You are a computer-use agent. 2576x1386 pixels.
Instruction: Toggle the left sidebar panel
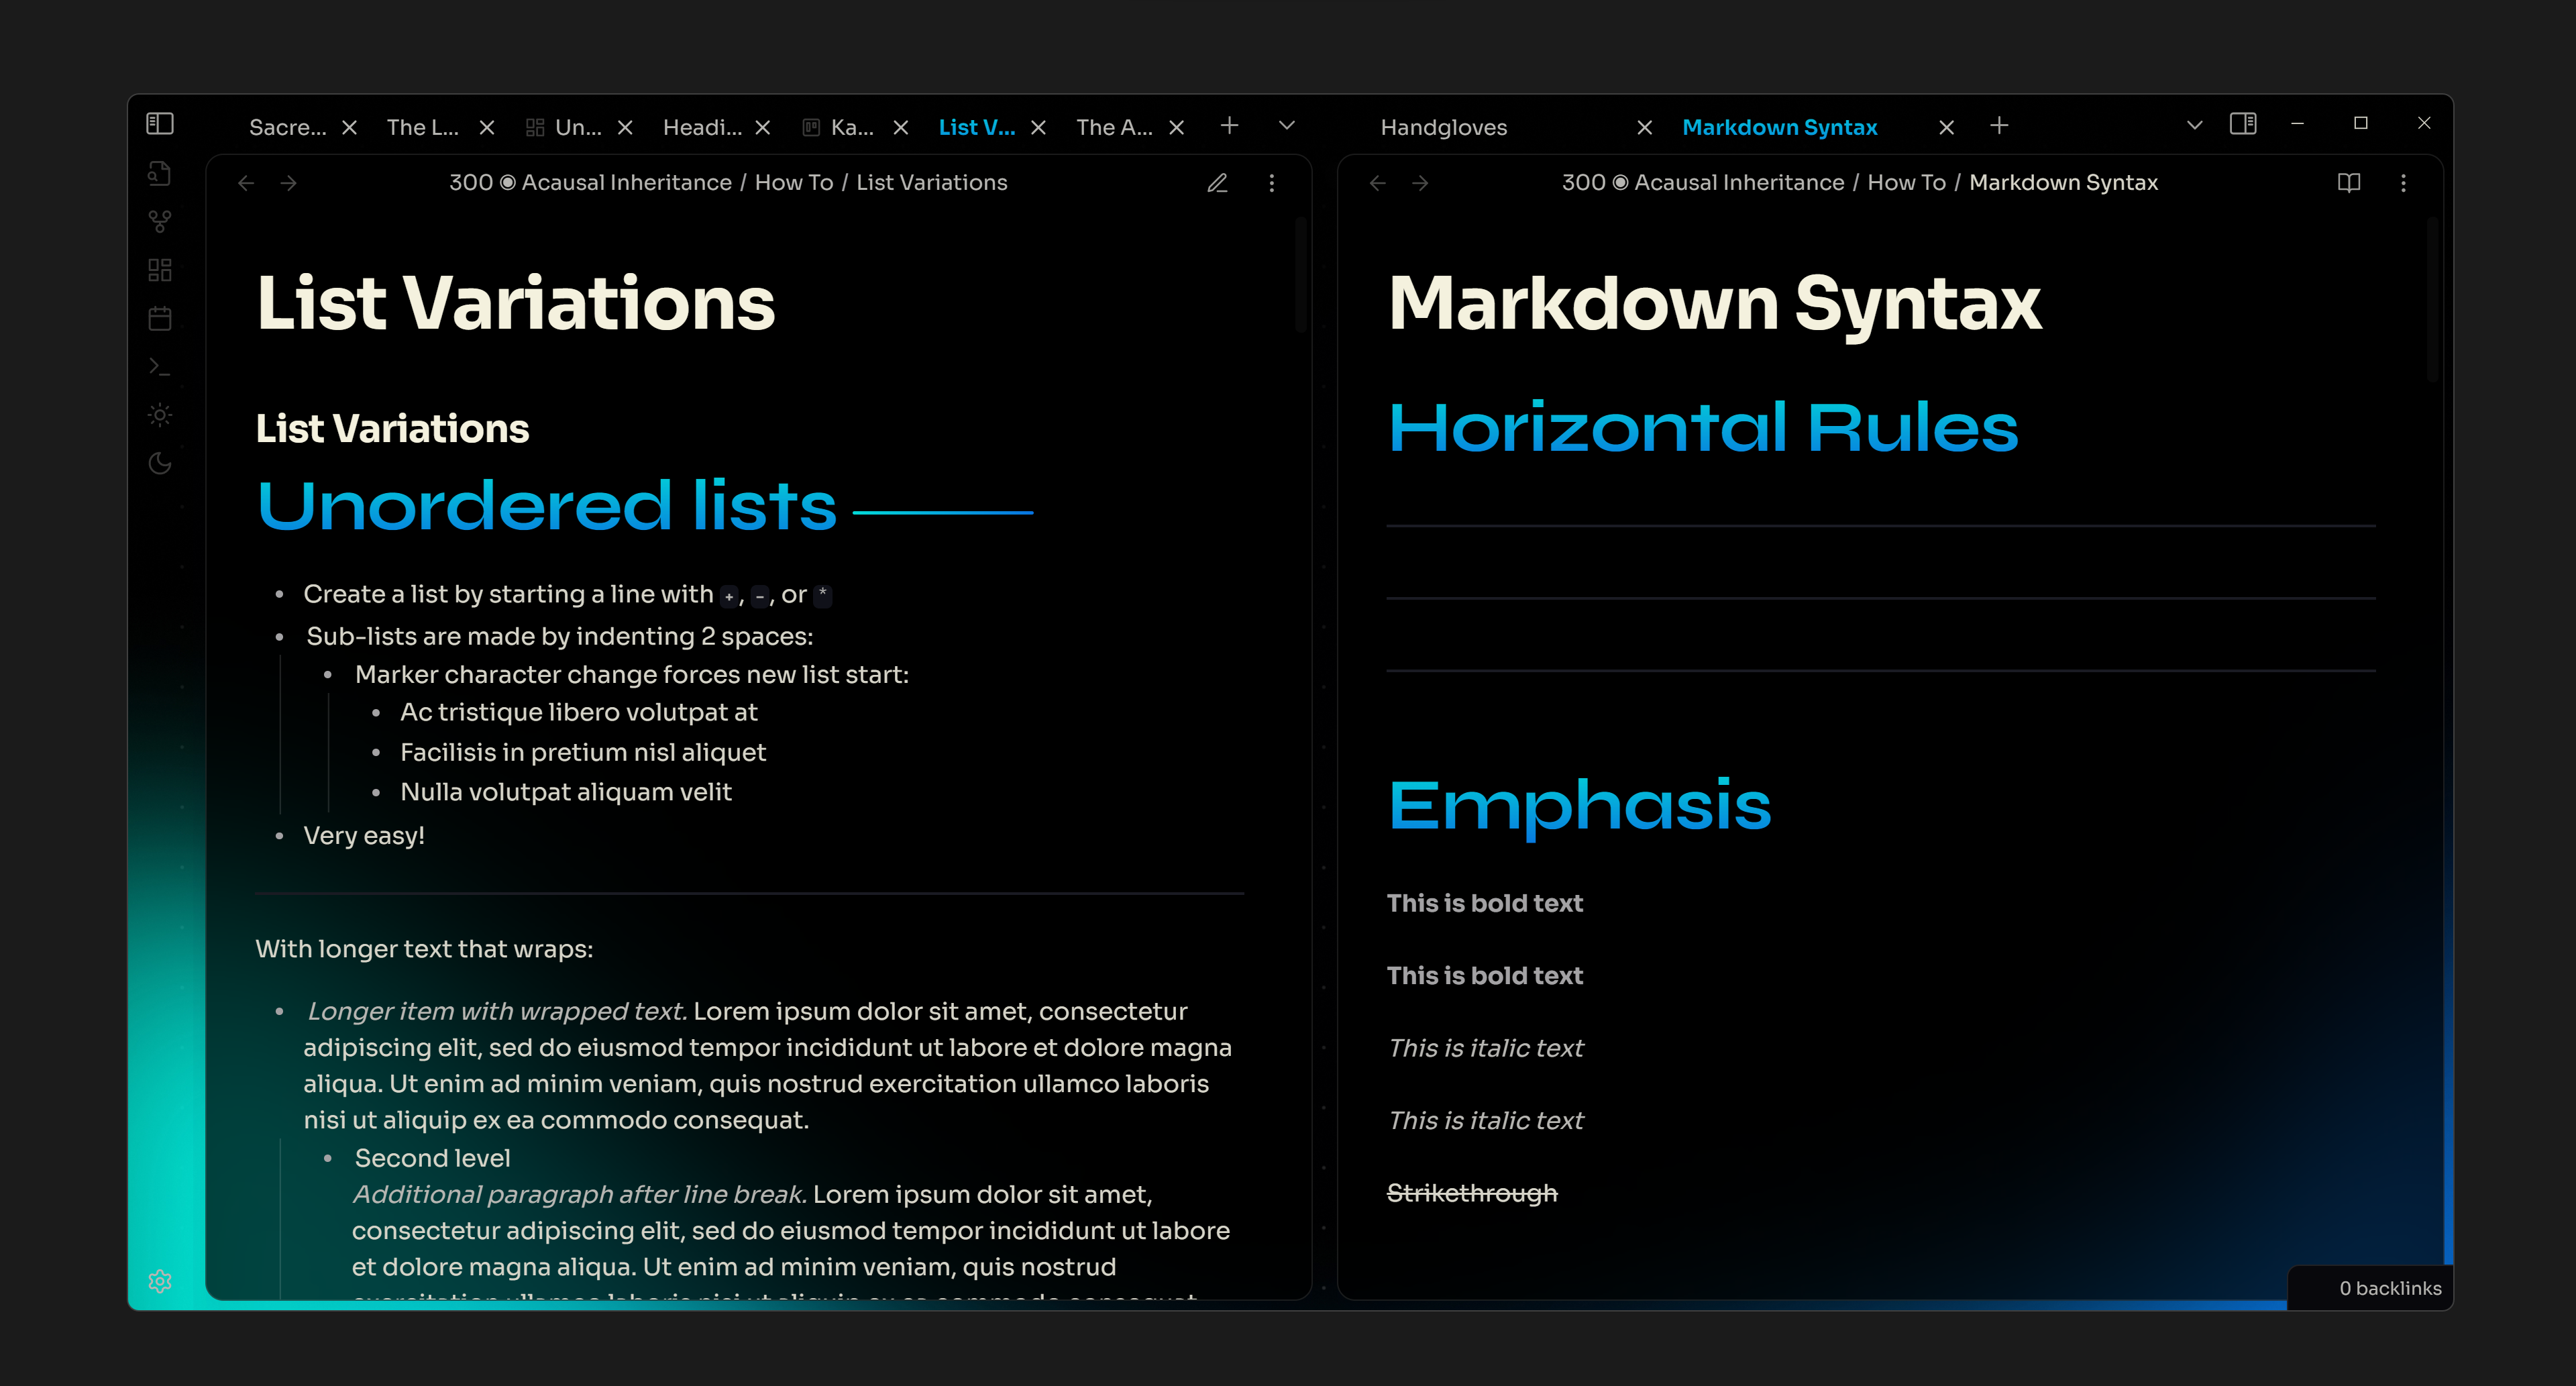[160, 123]
